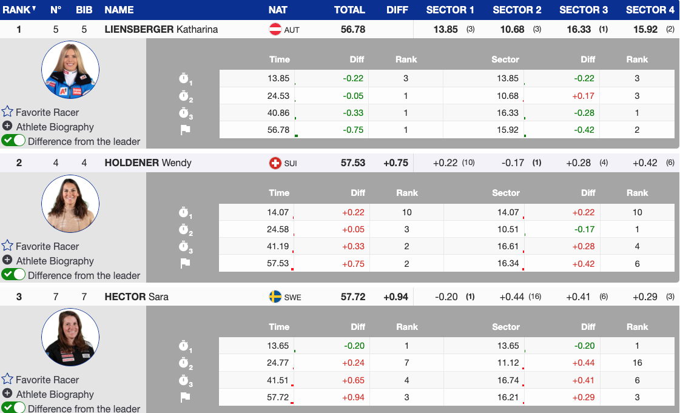This screenshot has height=413, width=680.
Task: Expand Athlete Biography plus icon for Wendy Holdener
Action: 7,260
